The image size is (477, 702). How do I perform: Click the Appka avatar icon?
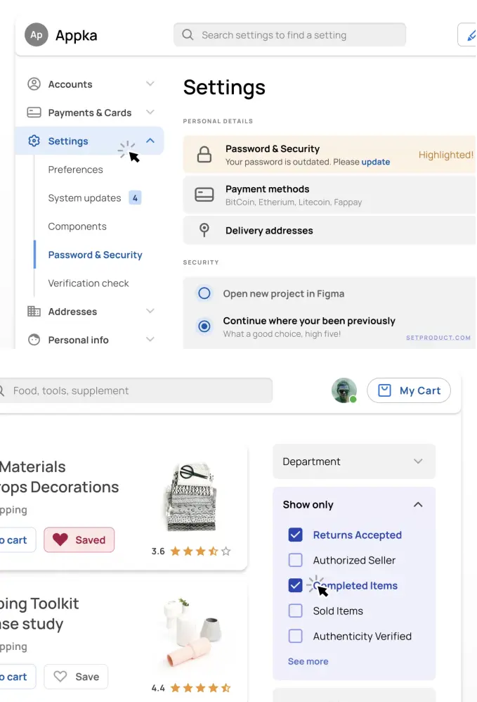[37, 35]
